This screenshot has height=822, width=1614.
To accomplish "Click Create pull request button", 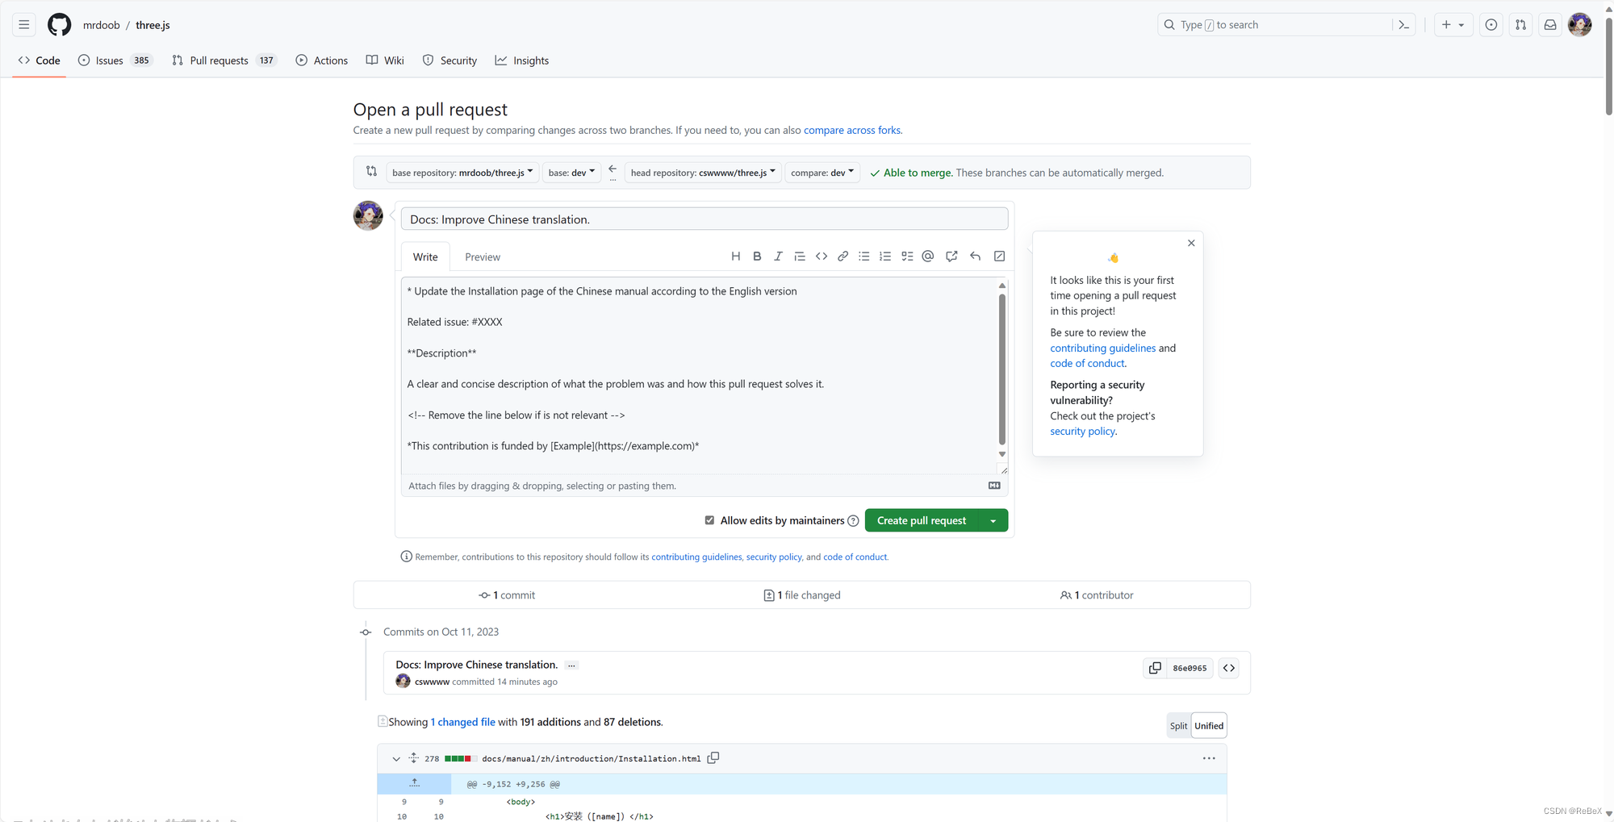I will 922,520.
